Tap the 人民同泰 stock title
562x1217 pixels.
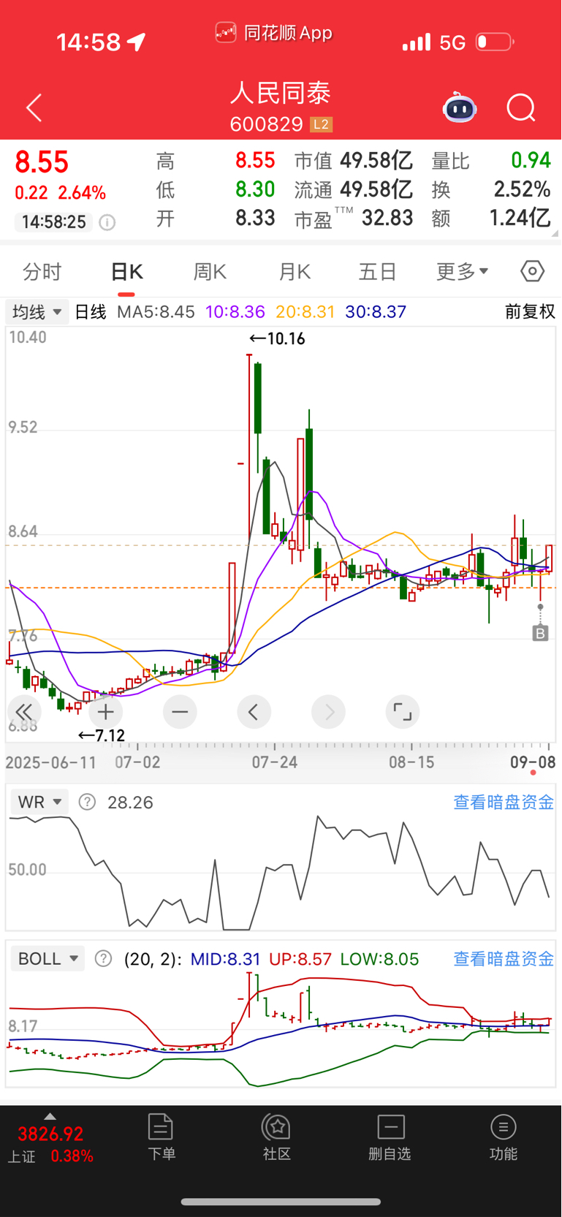(281, 93)
